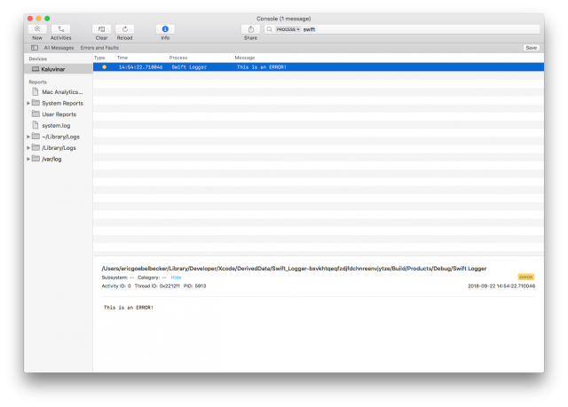Toggle the sidebar visibility icon
This screenshot has width=568, height=407.
[x=35, y=48]
